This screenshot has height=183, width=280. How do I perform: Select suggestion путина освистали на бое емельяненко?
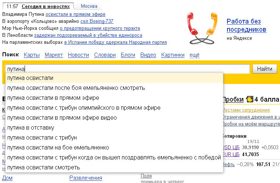[114, 148]
